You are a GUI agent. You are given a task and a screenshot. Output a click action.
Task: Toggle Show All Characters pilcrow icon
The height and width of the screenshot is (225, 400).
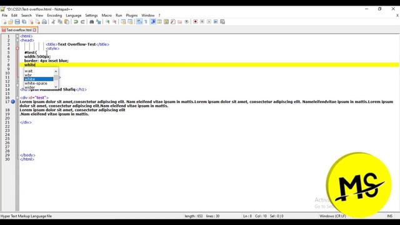pyautogui.click(x=146, y=22)
